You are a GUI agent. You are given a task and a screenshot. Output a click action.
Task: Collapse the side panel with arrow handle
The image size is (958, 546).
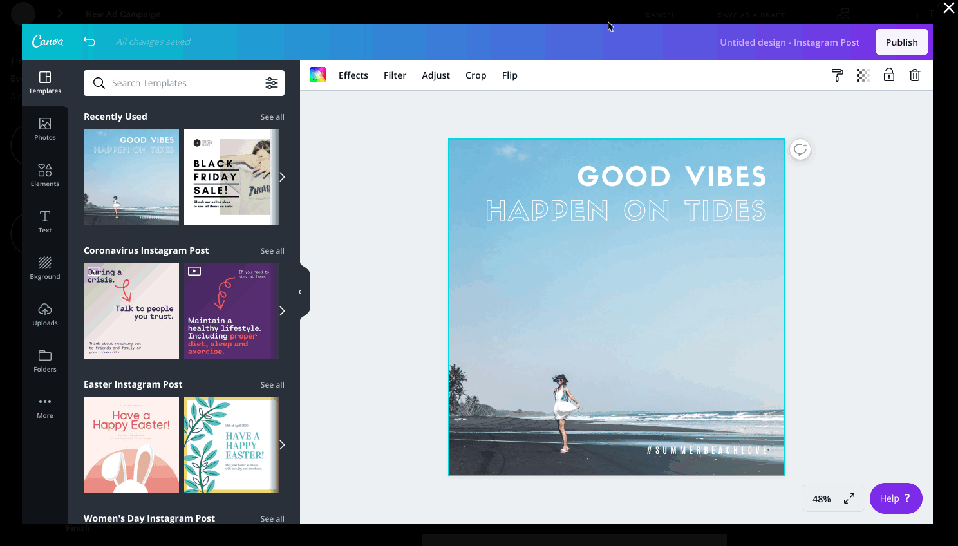tap(301, 292)
